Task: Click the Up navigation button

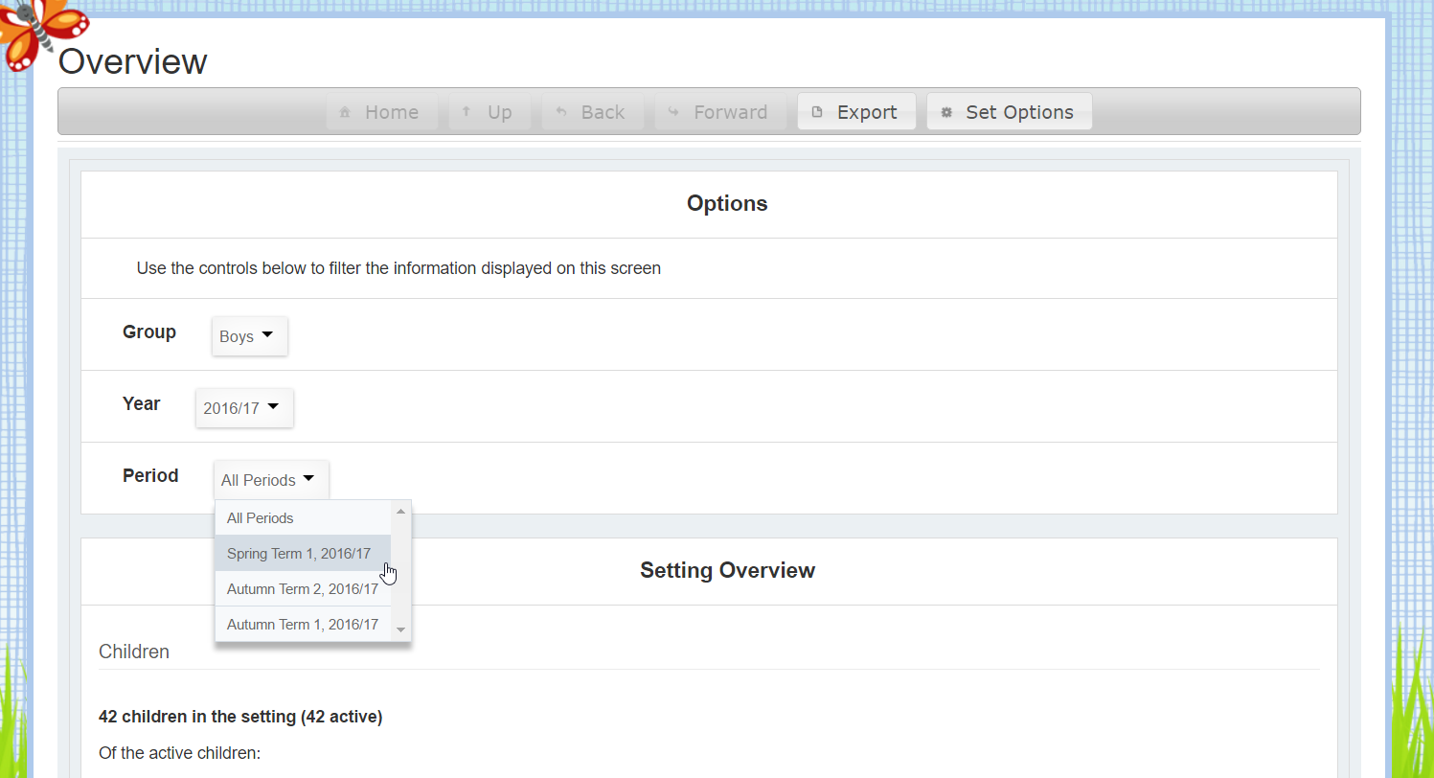Action: 489,112
